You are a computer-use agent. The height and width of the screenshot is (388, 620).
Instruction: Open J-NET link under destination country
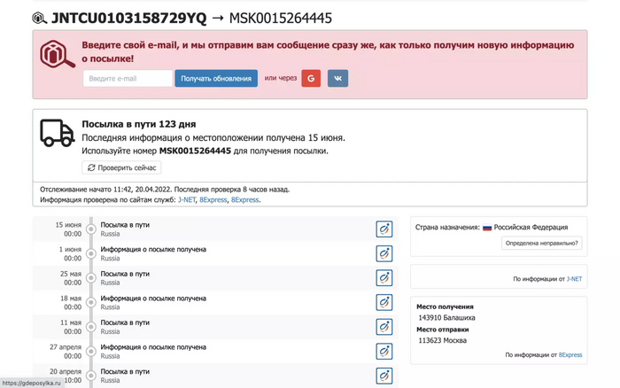click(x=574, y=279)
